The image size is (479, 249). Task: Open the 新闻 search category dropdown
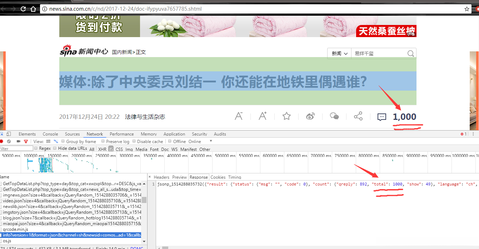pos(339,54)
